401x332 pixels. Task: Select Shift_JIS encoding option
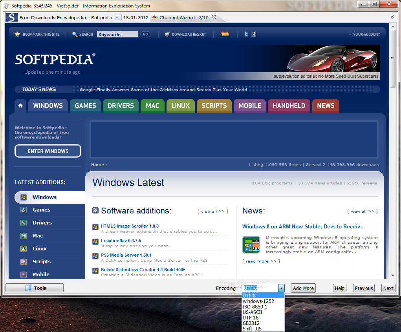pos(263,329)
